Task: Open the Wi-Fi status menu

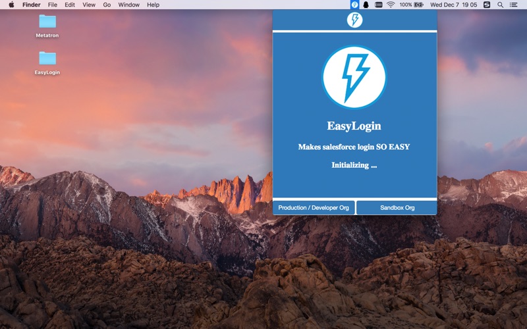Action: click(391, 5)
